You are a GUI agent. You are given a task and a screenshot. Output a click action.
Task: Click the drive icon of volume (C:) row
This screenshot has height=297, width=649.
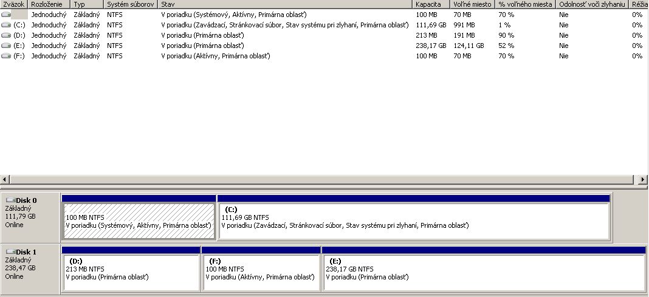pyautogui.click(x=6, y=25)
